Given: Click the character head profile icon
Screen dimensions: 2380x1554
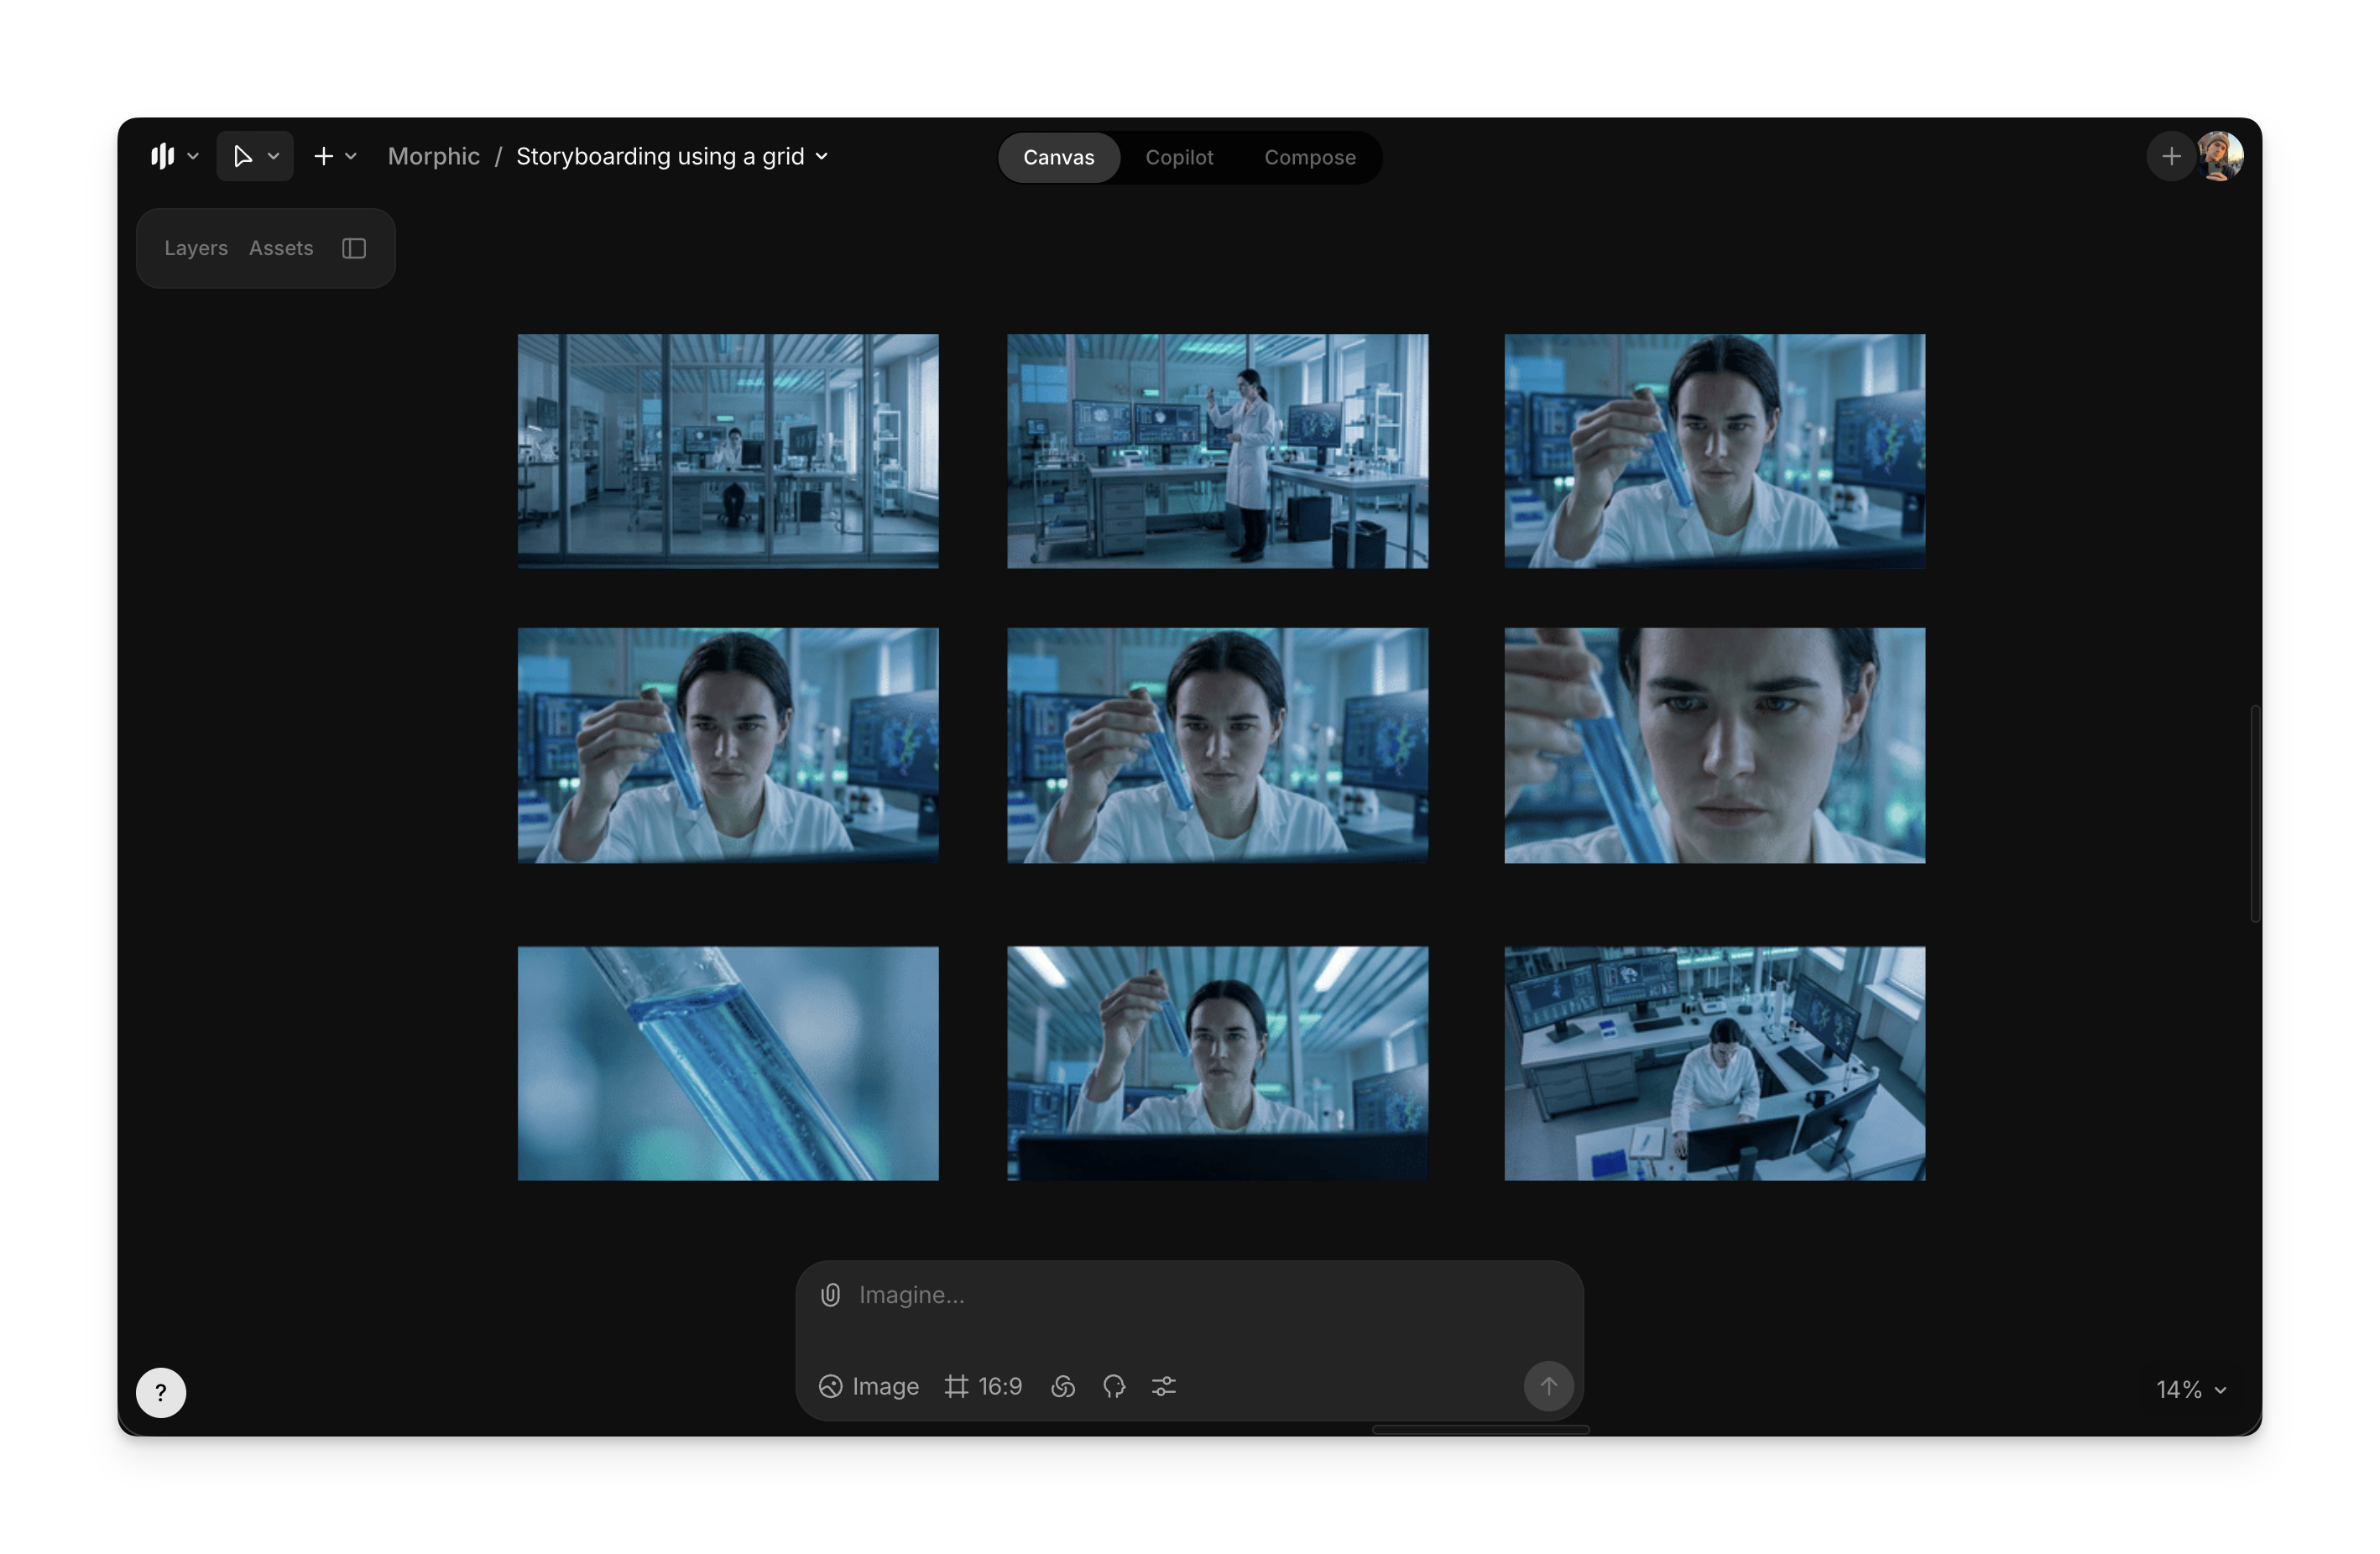Looking at the screenshot, I should pos(1114,1386).
